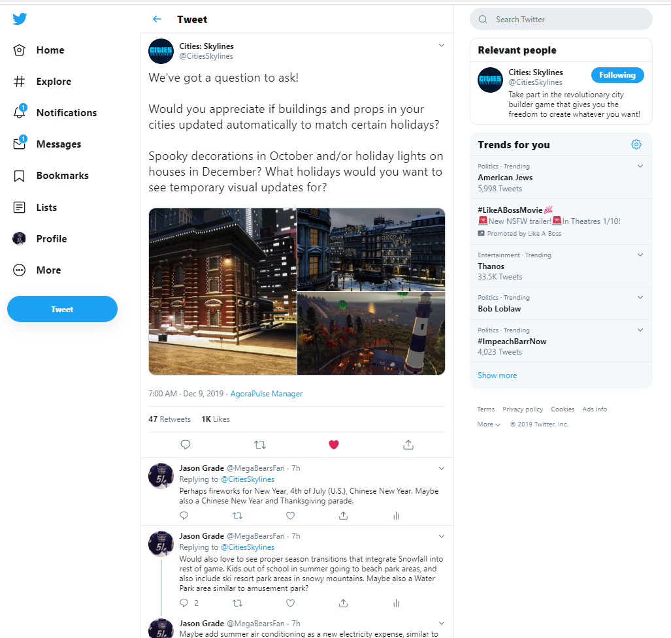Open the footer More dropdown
Image resolution: width=671 pixels, height=638 pixels.
coord(488,424)
